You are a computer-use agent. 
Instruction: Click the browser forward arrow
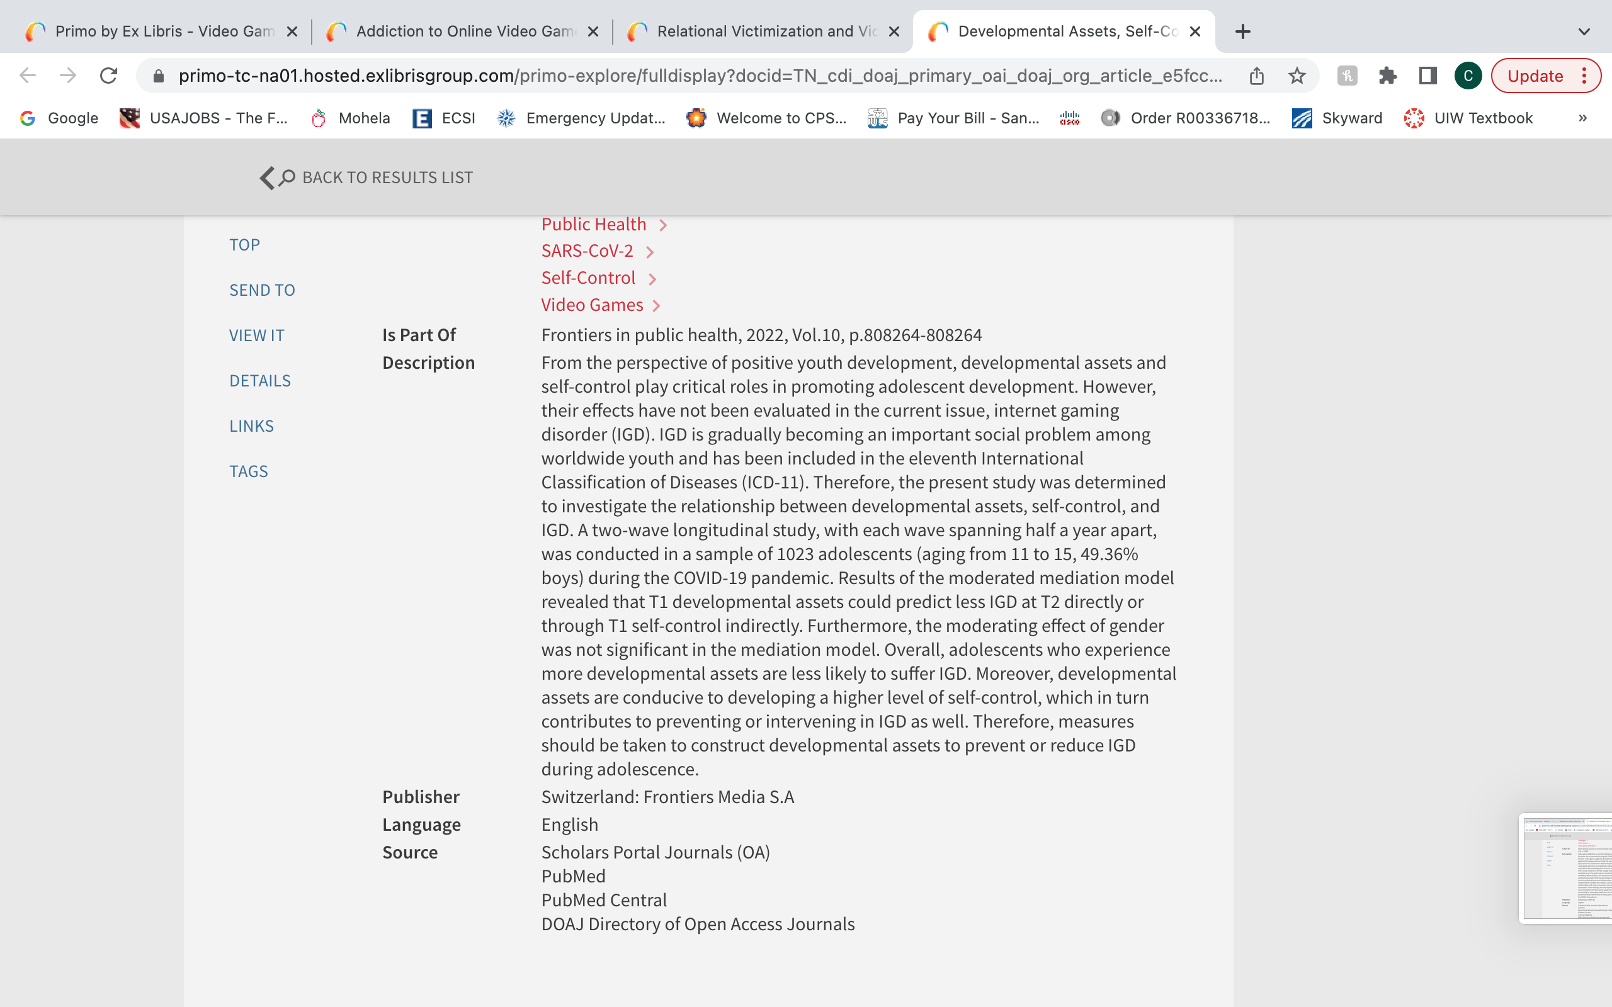tap(68, 76)
